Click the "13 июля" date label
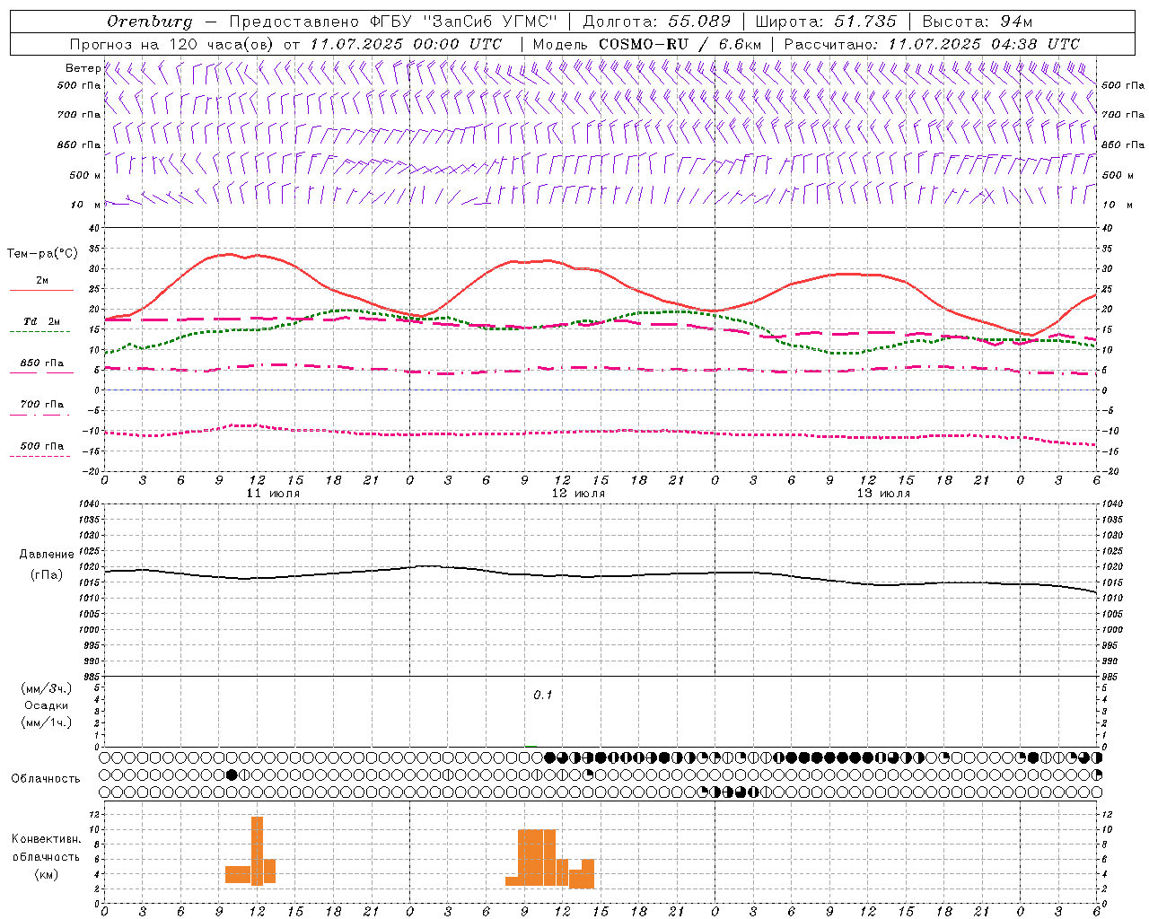Screen dimensions: 1149x919 (x=883, y=494)
